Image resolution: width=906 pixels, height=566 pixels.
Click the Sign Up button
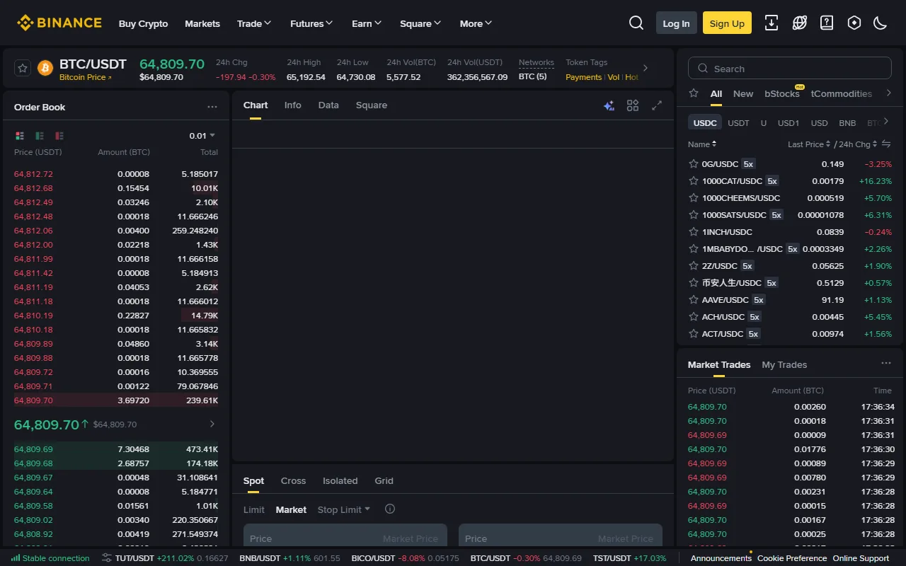pos(727,23)
